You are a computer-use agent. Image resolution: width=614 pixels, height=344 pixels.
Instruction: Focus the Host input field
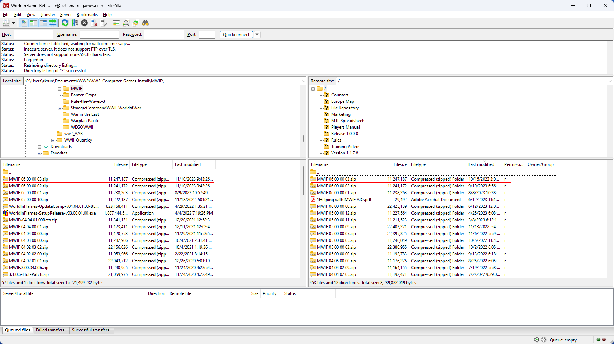click(33, 34)
